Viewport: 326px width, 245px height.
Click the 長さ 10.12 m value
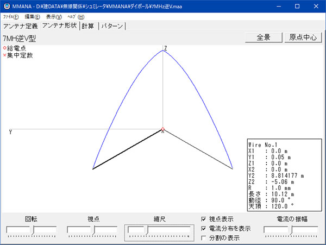pyautogui.click(x=283, y=194)
